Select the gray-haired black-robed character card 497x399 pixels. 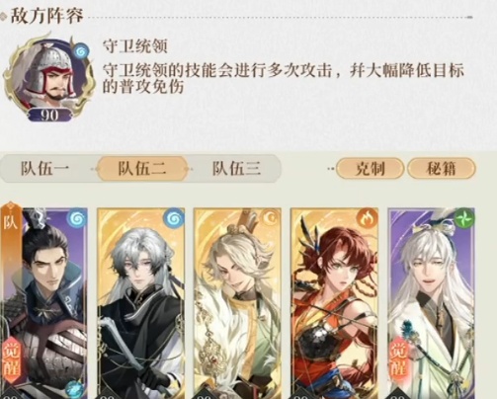coord(140,303)
